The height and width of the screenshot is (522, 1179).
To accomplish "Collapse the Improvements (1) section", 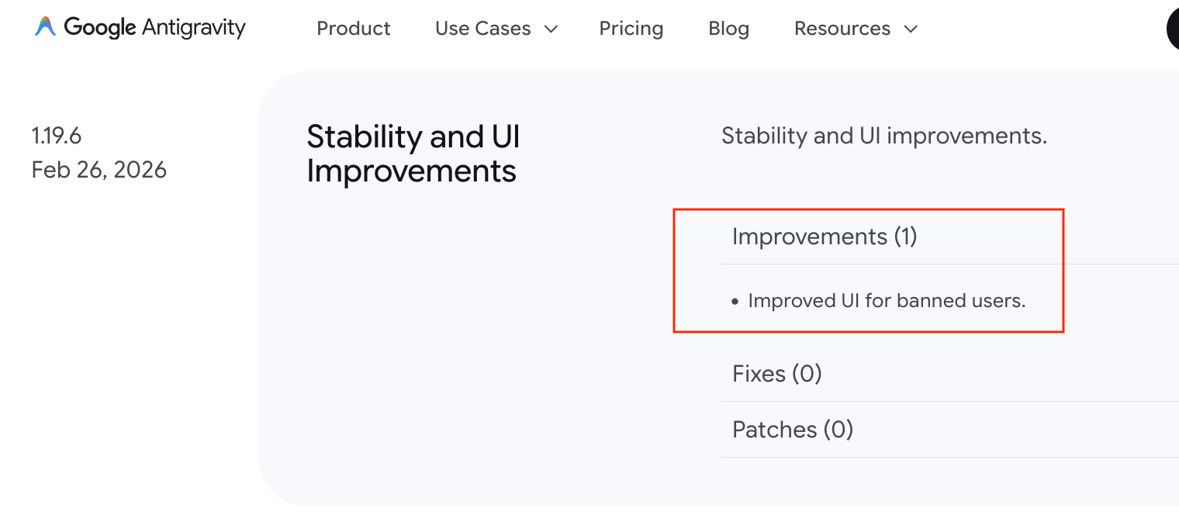I will [825, 237].
